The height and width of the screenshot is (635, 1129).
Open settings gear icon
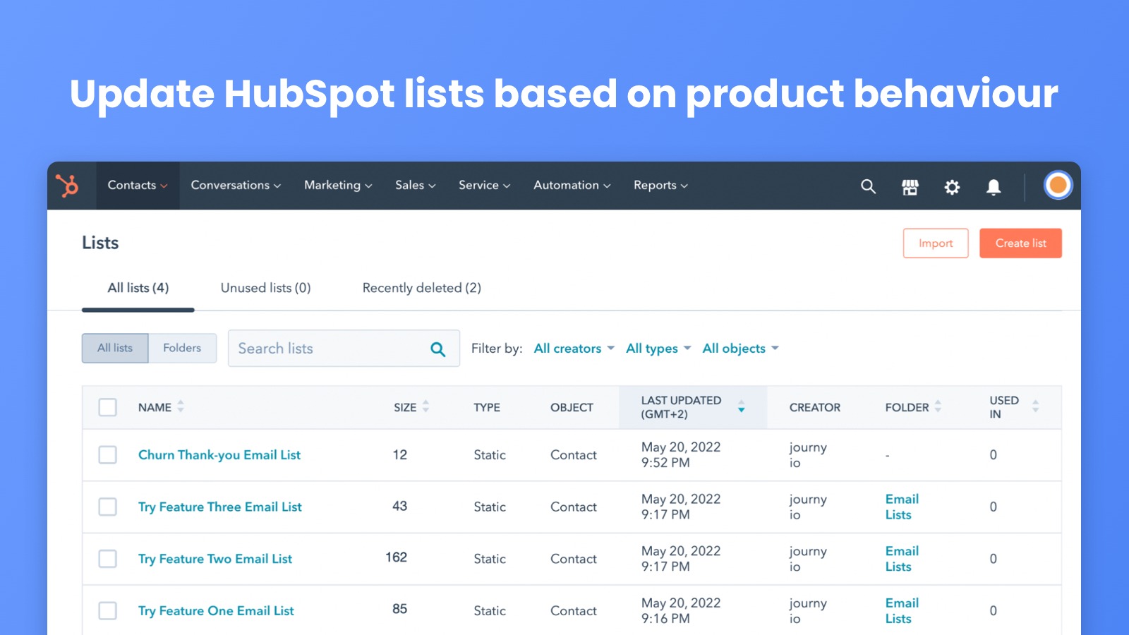(x=952, y=187)
